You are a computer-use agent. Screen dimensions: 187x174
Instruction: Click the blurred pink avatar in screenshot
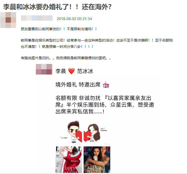(44, 69)
